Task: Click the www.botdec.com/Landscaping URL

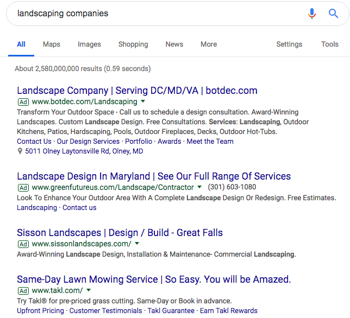Action: coord(84,101)
